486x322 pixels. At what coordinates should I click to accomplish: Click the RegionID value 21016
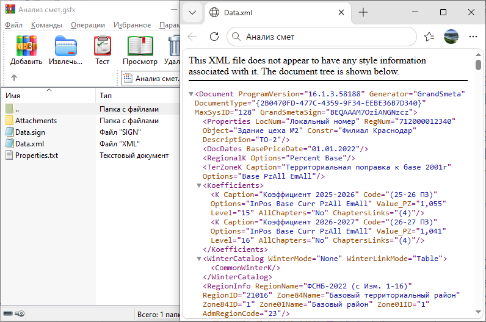257,295
